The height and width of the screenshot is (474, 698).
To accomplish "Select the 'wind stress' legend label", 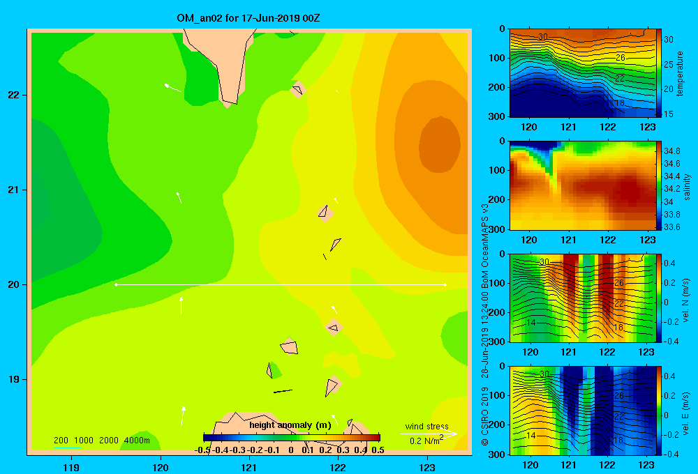I will (426, 426).
